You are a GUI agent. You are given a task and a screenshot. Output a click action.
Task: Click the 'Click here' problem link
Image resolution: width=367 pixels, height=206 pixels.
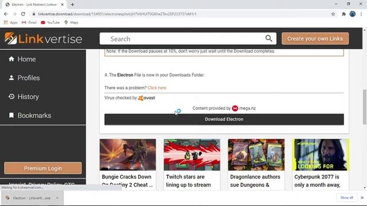[157, 88]
